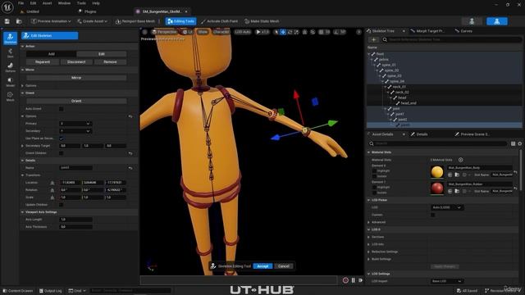This screenshot has width=525, height=295.
Task: Enable the Orient Children checkbox
Action: coord(62,153)
